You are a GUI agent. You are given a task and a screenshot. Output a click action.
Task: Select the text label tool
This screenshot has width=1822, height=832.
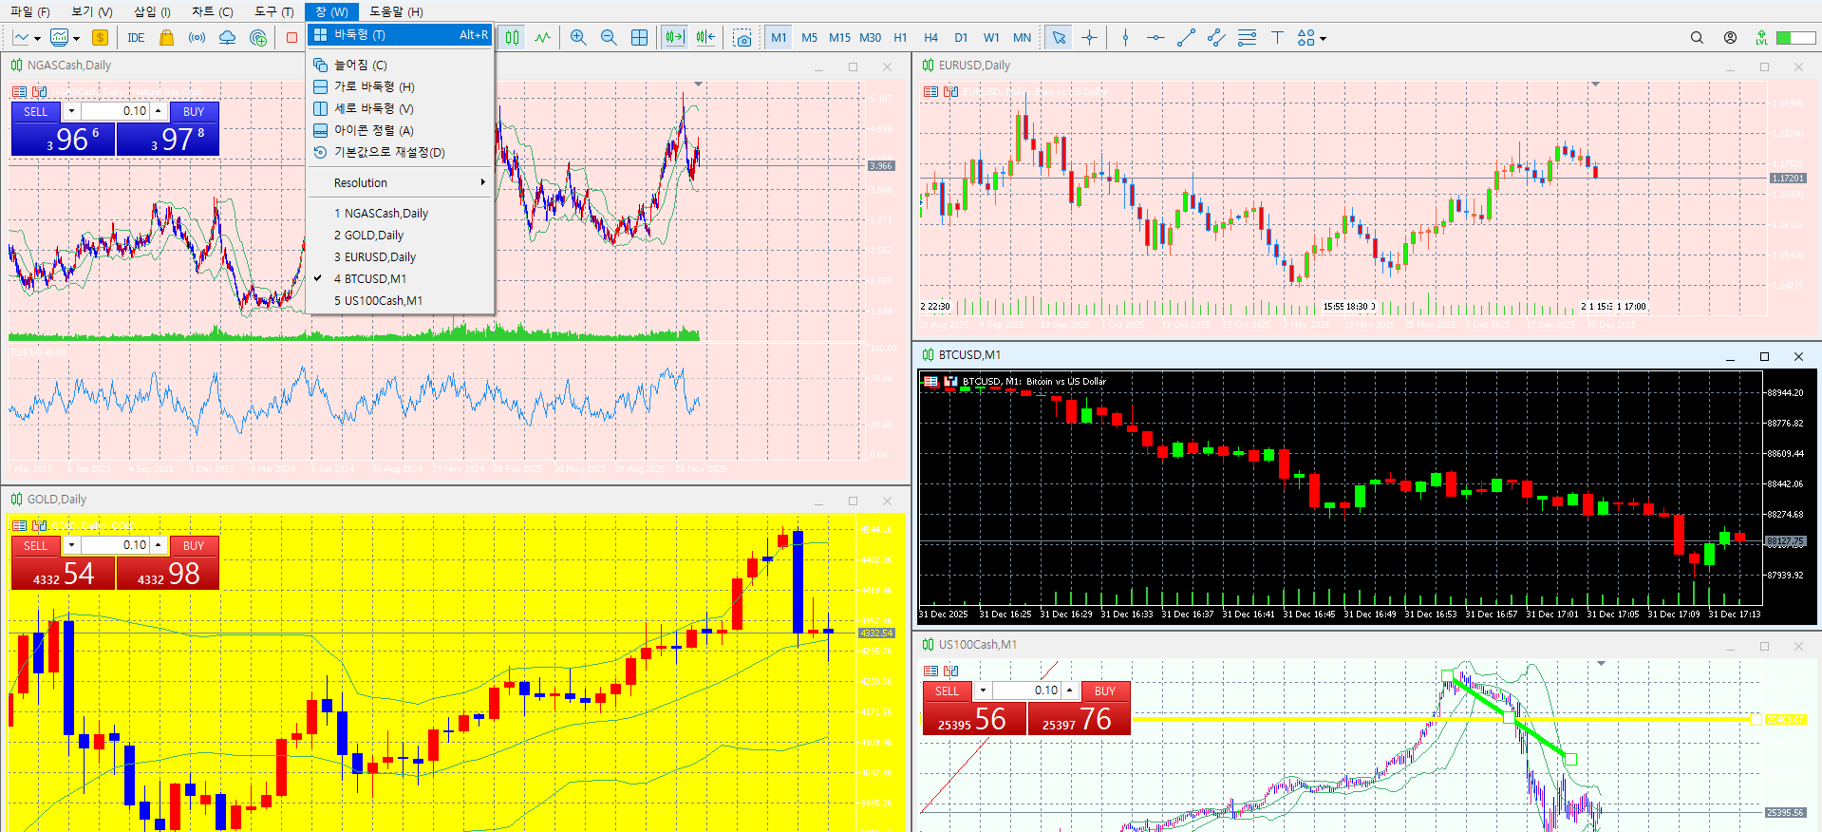coord(1277,38)
